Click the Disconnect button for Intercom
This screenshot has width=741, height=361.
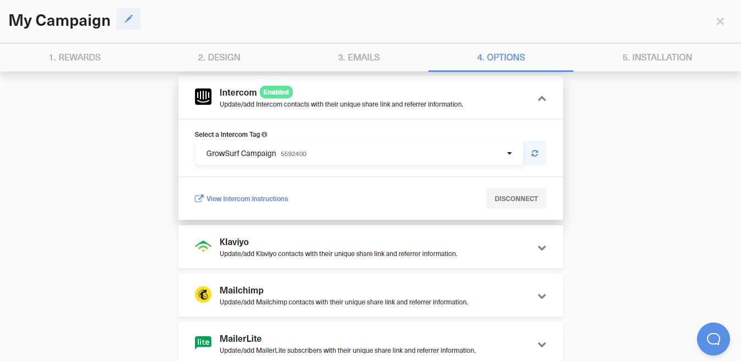click(516, 198)
